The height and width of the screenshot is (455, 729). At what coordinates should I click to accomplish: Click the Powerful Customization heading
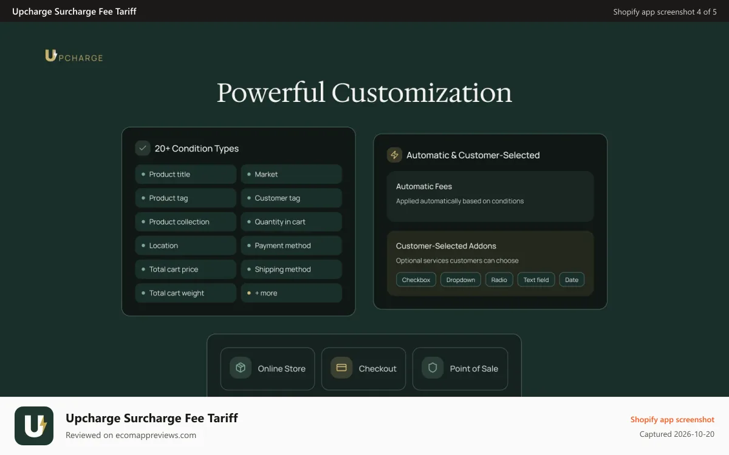[364, 93]
